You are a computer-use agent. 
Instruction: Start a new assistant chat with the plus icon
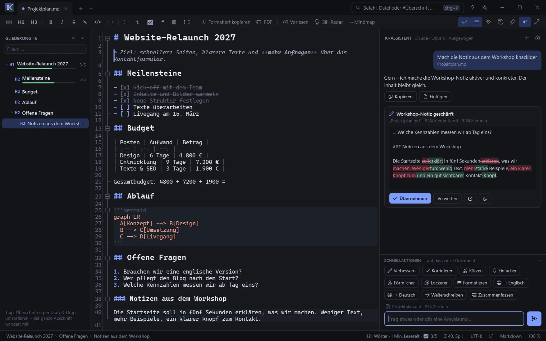pyautogui.click(x=527, y=38)
